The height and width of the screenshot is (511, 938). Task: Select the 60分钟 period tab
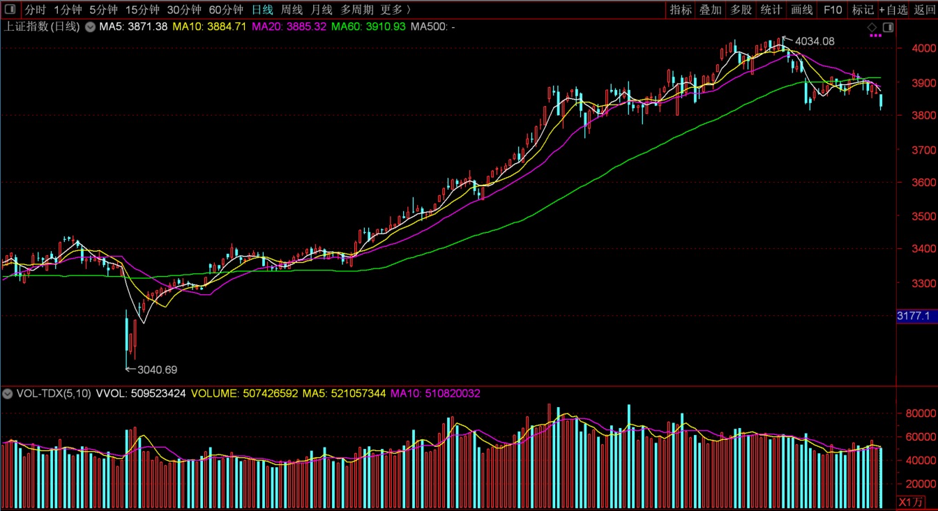[x=226, y=10]
